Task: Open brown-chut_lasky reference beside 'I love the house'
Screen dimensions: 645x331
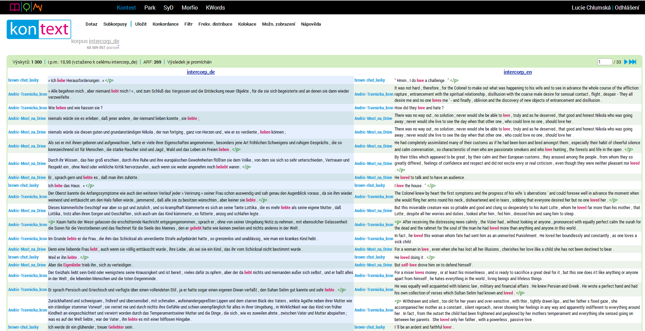Action: (x=370, y=185)
